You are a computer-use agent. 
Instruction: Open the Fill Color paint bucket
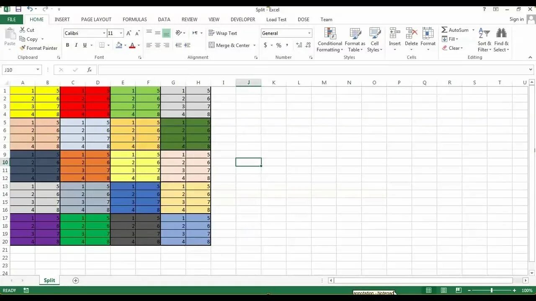[119, 45]
